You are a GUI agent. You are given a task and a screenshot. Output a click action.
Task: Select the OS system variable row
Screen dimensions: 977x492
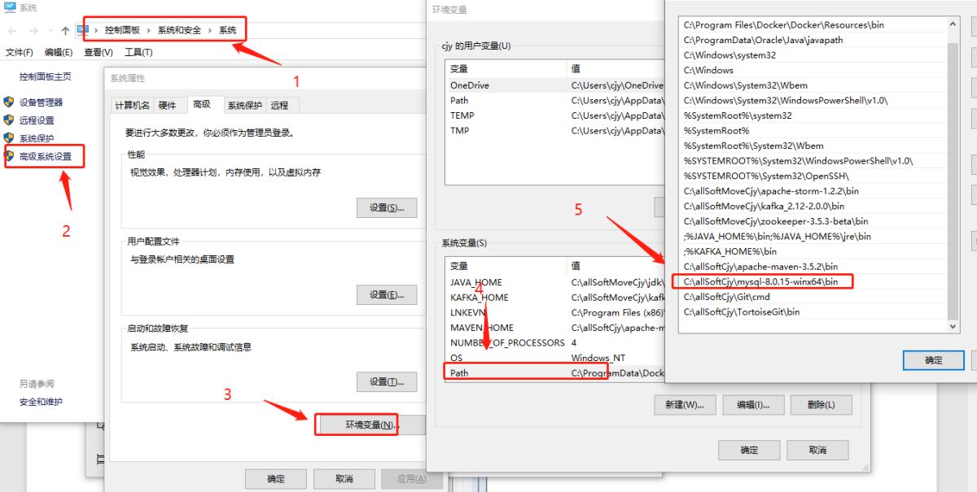coord(554,358)
